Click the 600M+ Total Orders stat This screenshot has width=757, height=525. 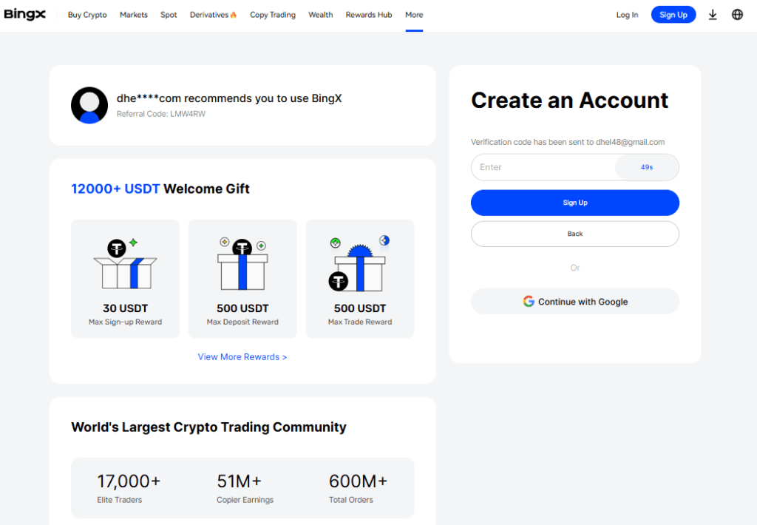tap(359, 488)
